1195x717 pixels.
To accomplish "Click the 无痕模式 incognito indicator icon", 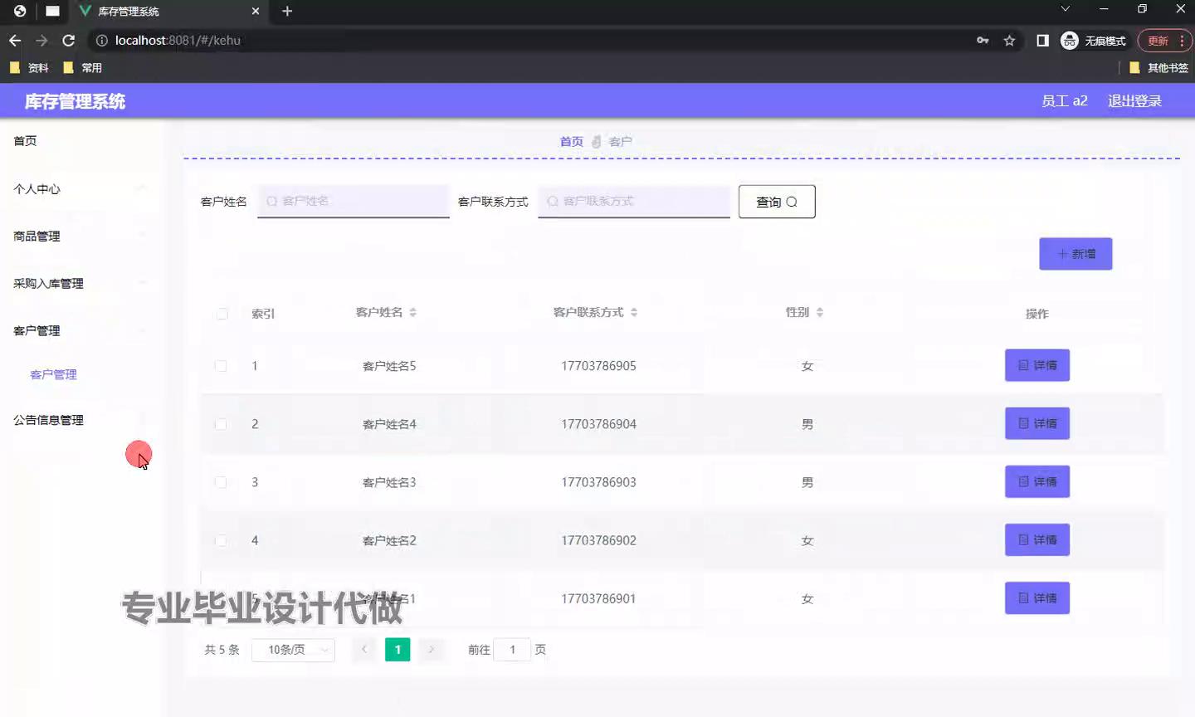I will click(x=1068, y=40).
